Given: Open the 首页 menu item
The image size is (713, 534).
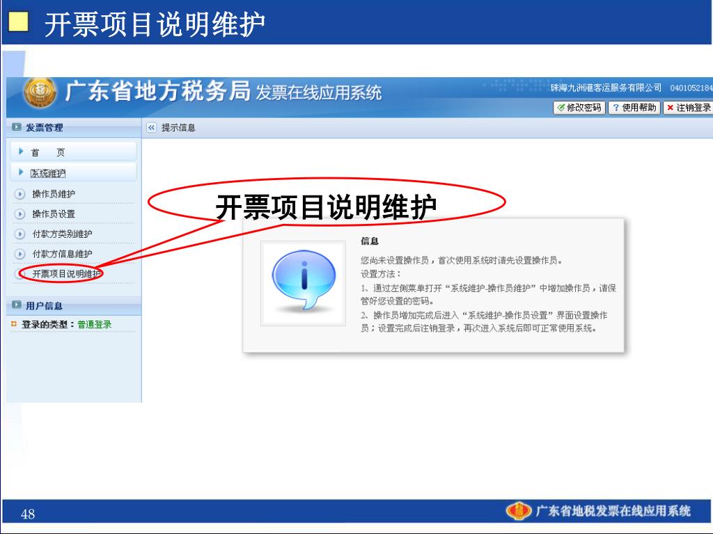Looking at the screenshot, I should [73, 152].
